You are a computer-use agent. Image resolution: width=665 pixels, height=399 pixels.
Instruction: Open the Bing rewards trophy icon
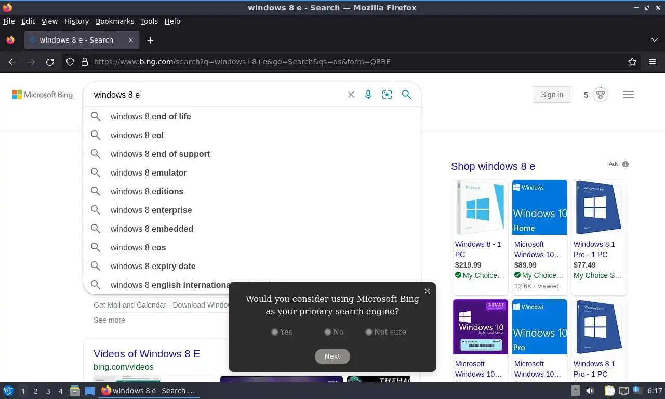[601, 95]
